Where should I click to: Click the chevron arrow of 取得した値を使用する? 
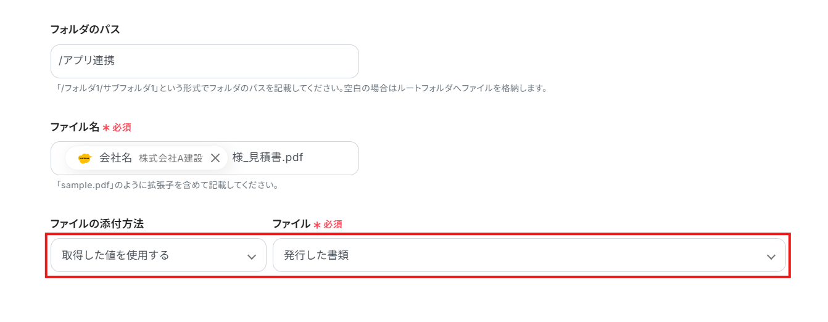(x=251, y=257)
